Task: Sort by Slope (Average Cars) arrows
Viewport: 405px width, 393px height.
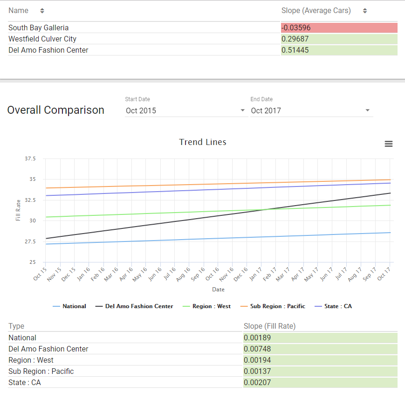Action: (365, 11)
